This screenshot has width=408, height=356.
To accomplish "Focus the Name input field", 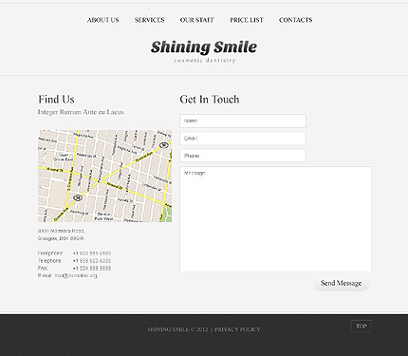I will 243,121.
